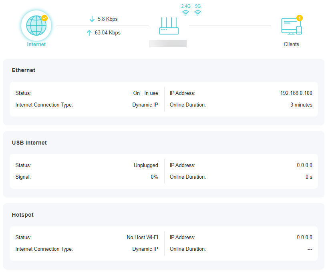Select the Ethernet IP address 192.168.0.100

point(296,93)
